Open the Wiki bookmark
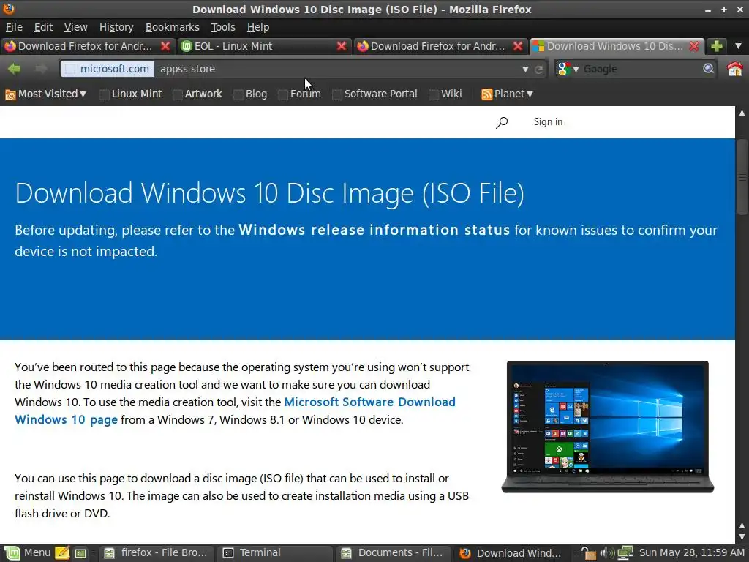The height and width of the screenshot is (562, 749). click(445, 94)
